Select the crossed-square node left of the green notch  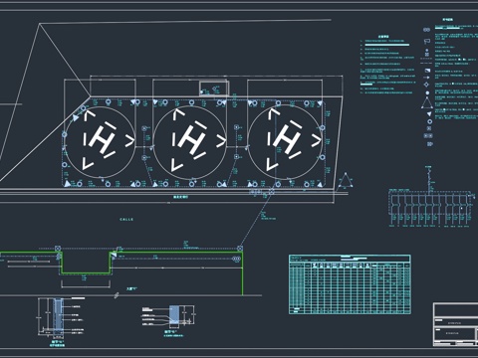click(58, 249)
